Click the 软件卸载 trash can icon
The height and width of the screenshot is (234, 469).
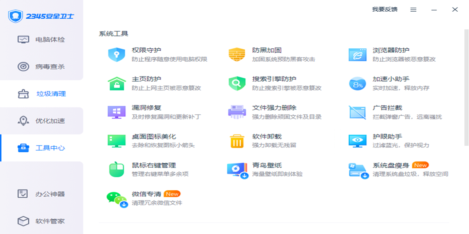pos(237,141)
